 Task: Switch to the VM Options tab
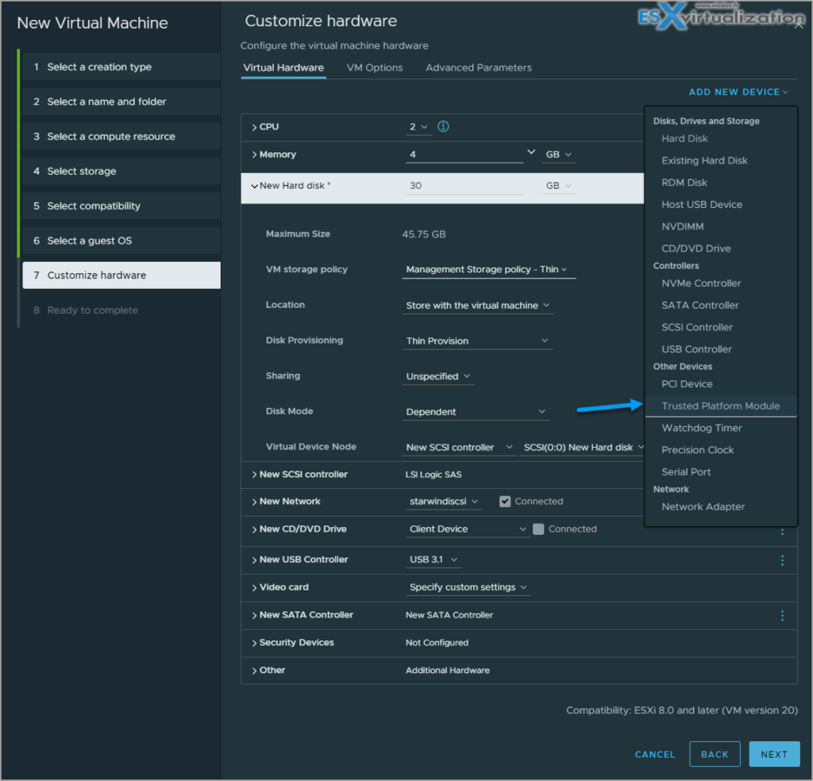coord(375,67)
